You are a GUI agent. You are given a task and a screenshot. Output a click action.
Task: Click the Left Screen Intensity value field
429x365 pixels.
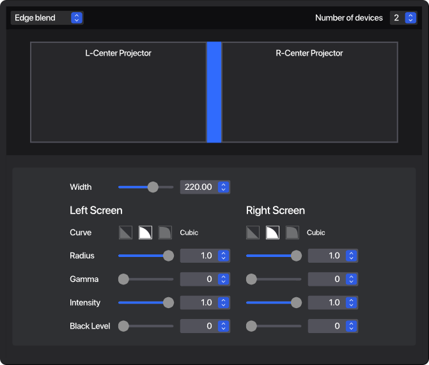tap(199, 302)
